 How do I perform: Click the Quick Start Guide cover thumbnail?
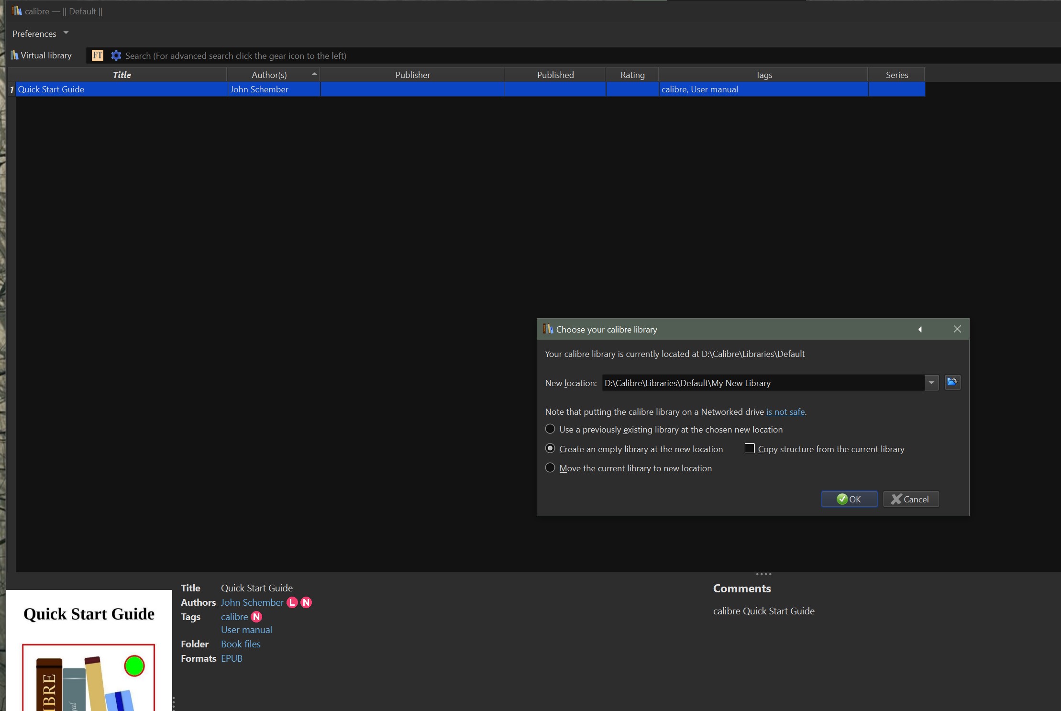click(x=89, y=651)
